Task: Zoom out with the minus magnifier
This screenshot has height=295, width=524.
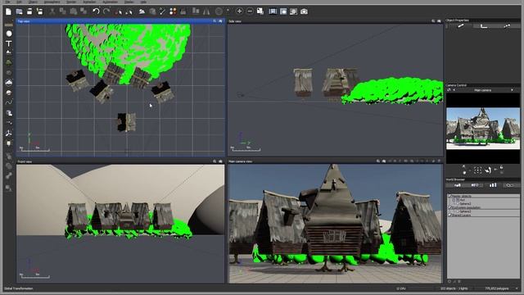Action: tap(250, 11)
